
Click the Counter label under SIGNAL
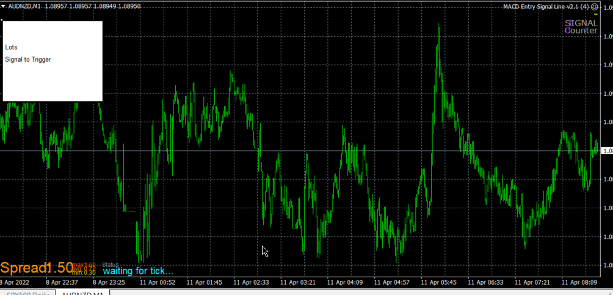581,31
